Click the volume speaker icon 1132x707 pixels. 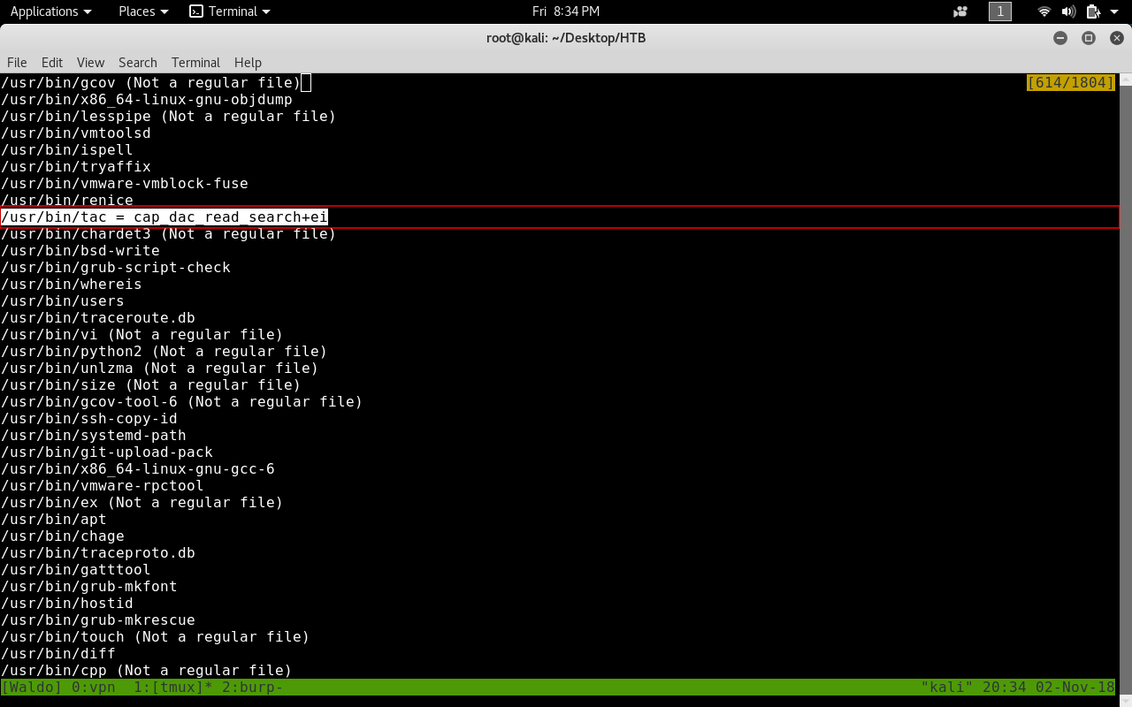(1068, 11)
